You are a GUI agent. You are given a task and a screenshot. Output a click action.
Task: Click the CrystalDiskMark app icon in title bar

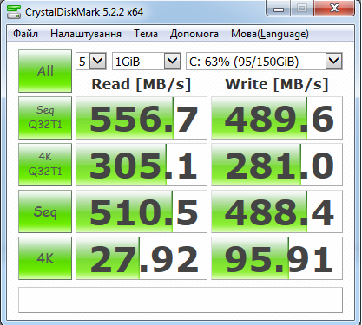pyautogui.click(x=13, y=12)
